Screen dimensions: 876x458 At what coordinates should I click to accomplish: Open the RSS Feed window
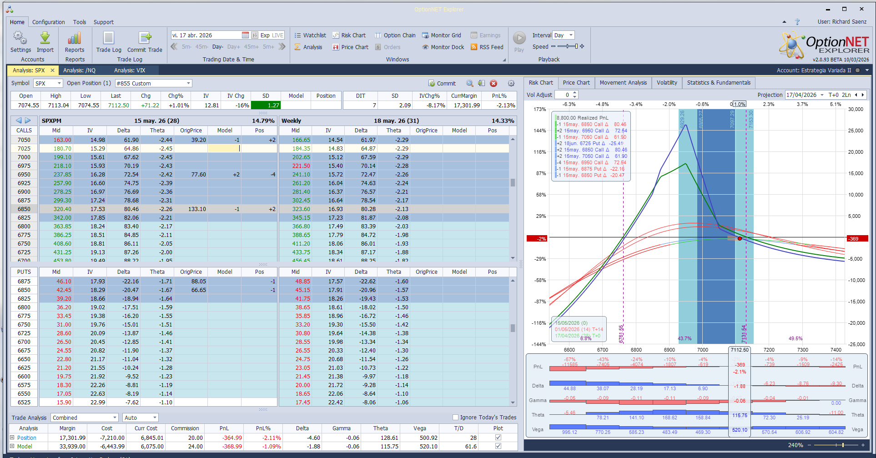pyautogui.click(x=487, y=47)
